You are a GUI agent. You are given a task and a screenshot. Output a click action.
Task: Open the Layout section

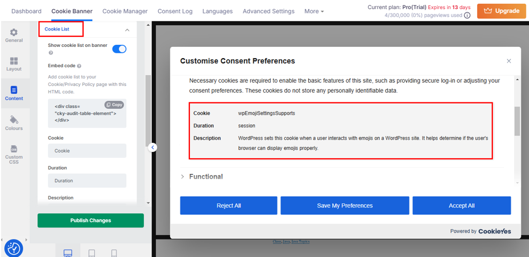(x=14, y=64)
